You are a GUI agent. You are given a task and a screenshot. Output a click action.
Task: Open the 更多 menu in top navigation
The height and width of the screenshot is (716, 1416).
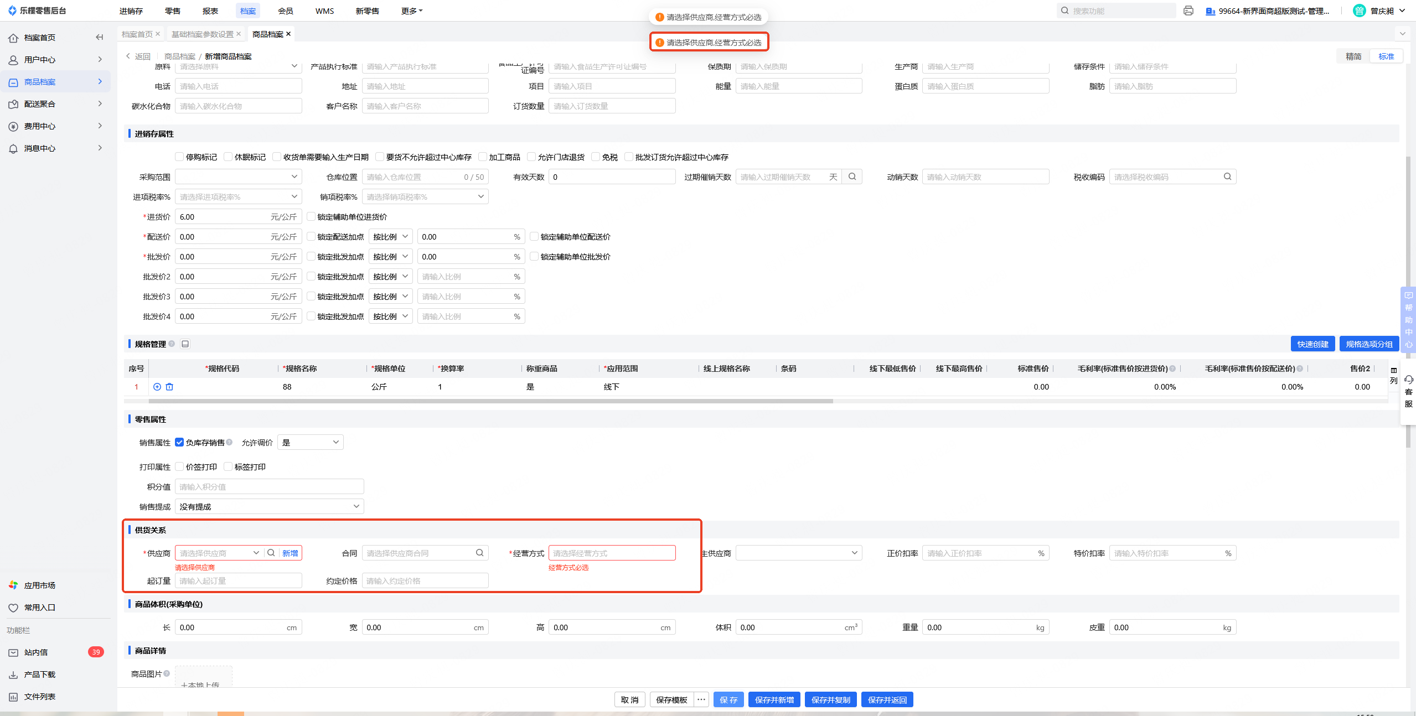pos(411,11)
